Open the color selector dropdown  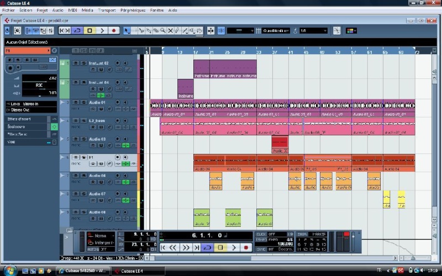[351, 30]
